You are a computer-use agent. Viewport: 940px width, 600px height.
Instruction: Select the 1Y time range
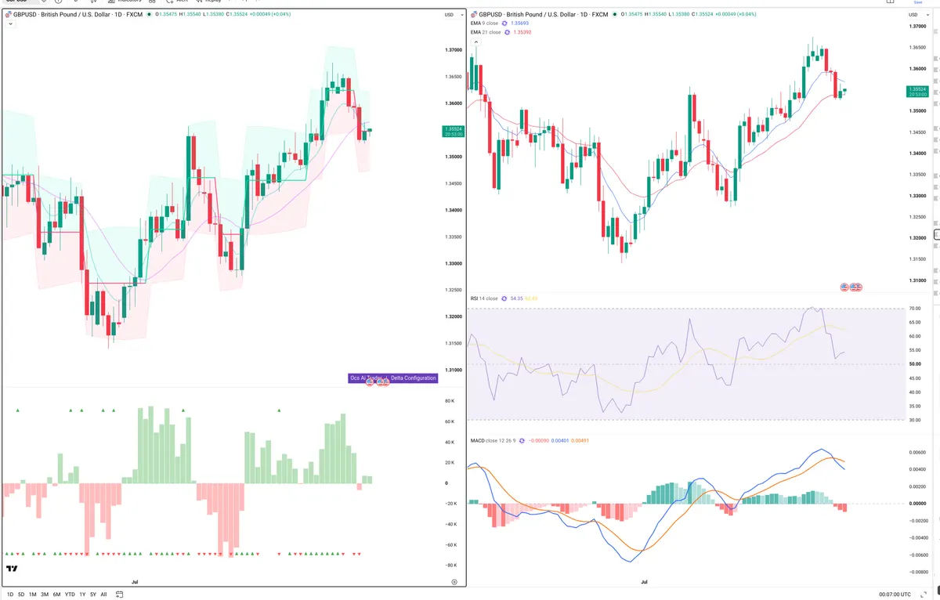pos(82,595)
